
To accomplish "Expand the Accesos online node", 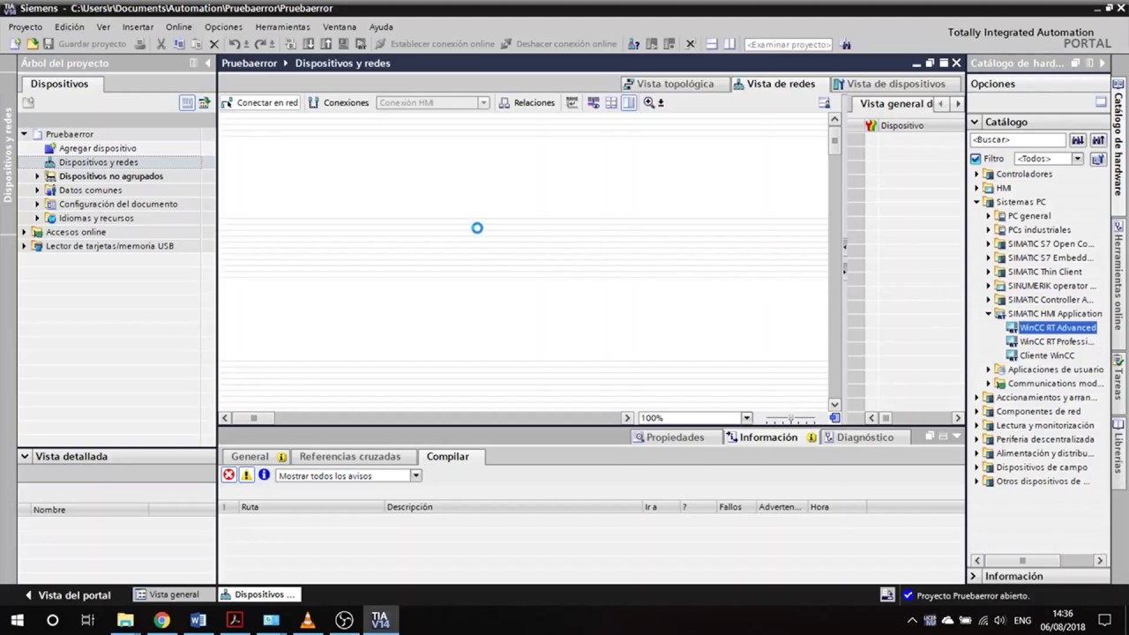I will [25, 232].
